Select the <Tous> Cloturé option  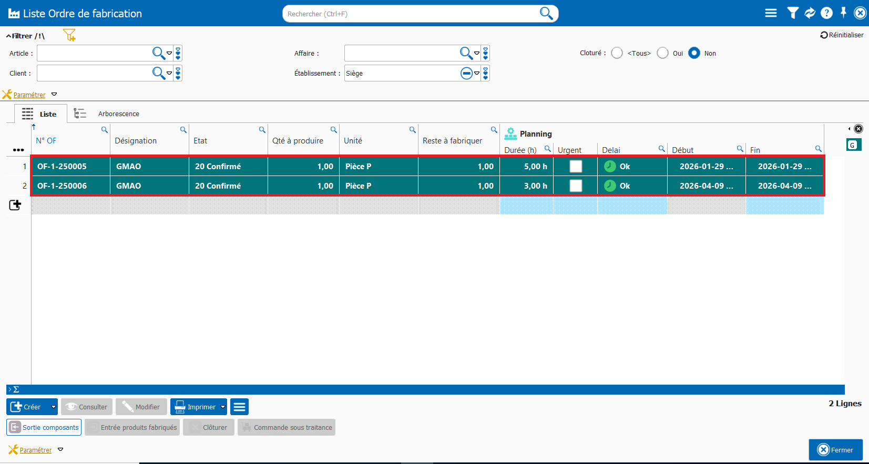pyautogui.click(x=617, y=53)
